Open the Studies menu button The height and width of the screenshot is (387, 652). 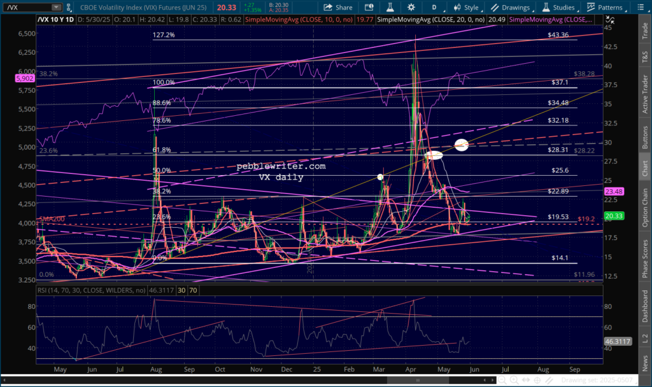[558, 7]
